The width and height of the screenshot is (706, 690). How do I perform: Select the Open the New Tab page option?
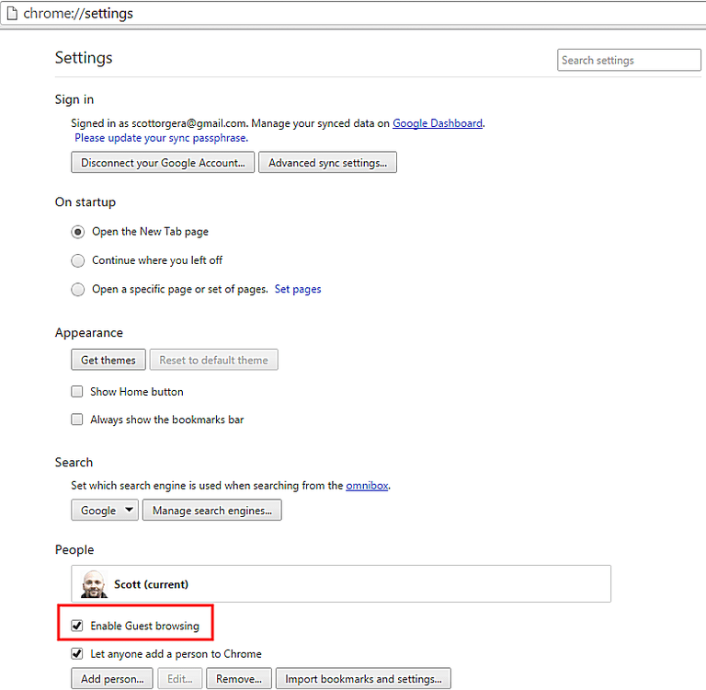pyautogui.click(x=77, y=232)
